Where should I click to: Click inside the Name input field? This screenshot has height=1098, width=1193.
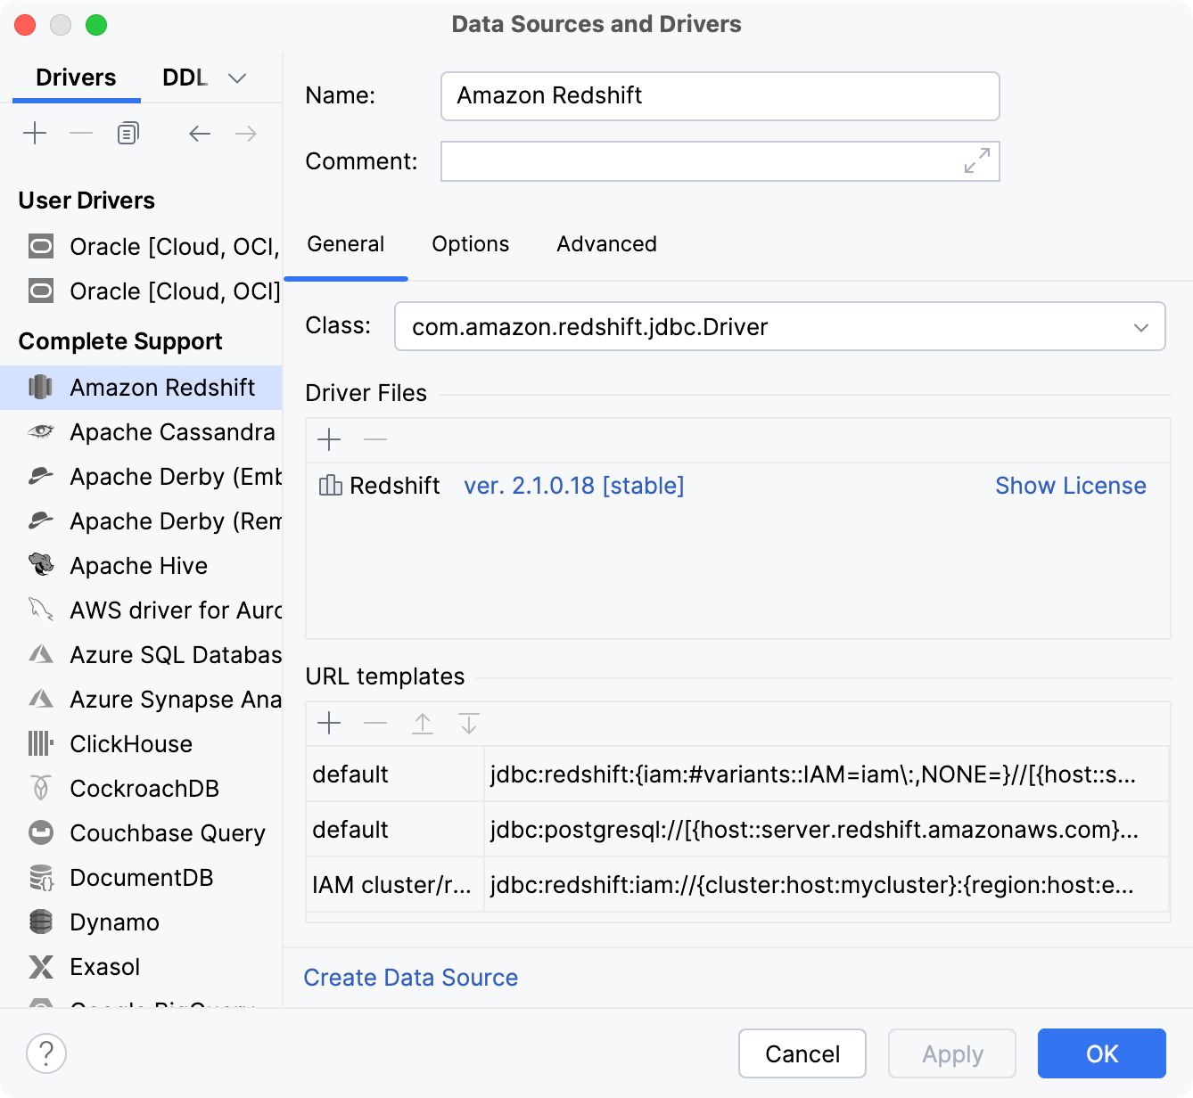coord(720,95)
